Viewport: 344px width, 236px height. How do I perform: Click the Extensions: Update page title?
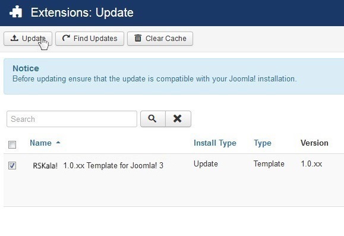82,12
